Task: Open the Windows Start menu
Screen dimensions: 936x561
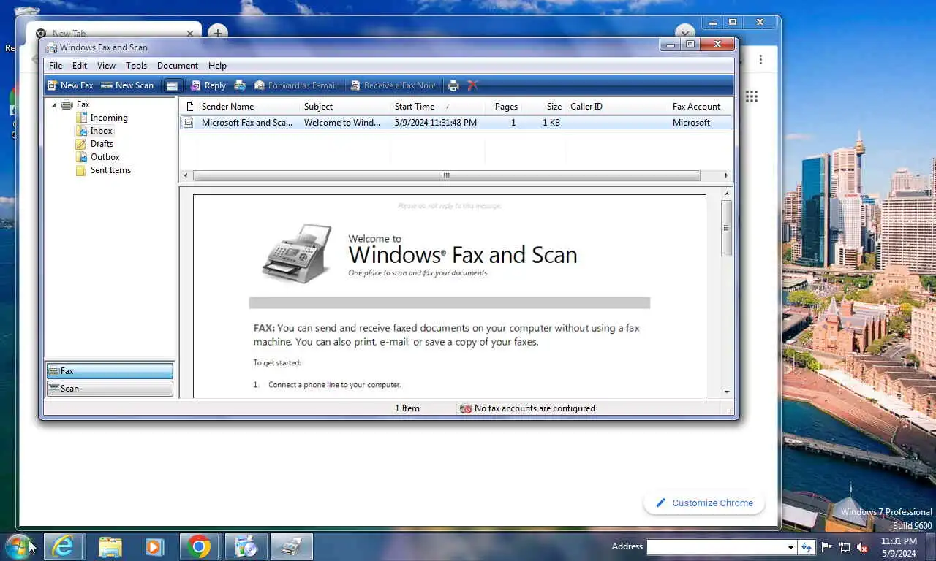Action: point(18,546)
